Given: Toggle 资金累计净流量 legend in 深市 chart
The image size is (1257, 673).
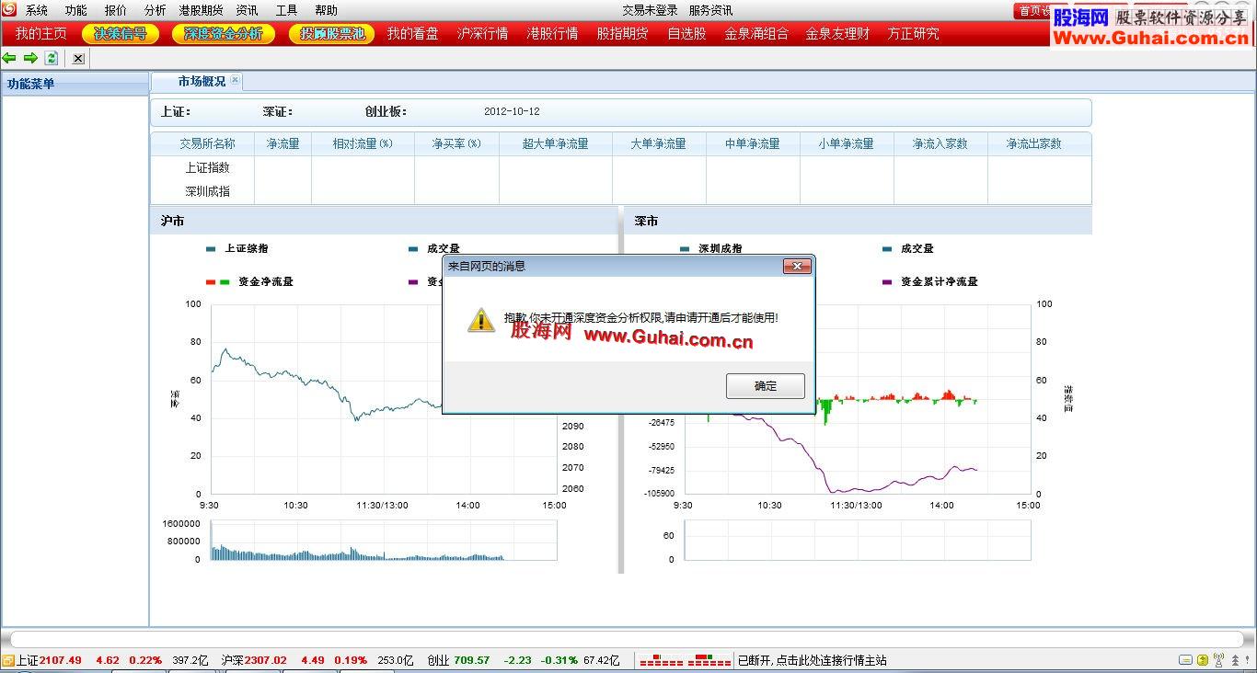Looking at the screenshot, I should point(929,281).
